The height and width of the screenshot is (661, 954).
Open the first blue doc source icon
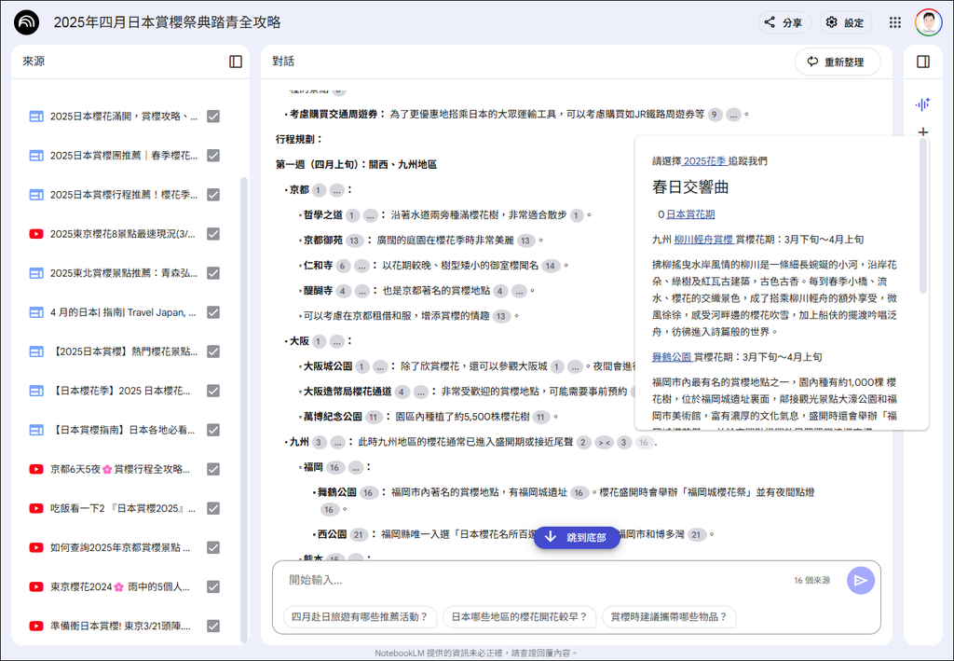click(36, 117)
